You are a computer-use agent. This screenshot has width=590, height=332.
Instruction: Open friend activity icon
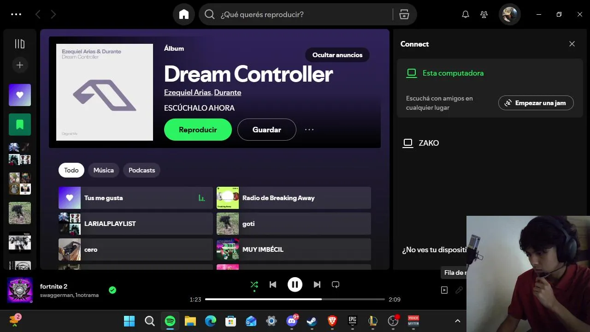click(484, 14)
